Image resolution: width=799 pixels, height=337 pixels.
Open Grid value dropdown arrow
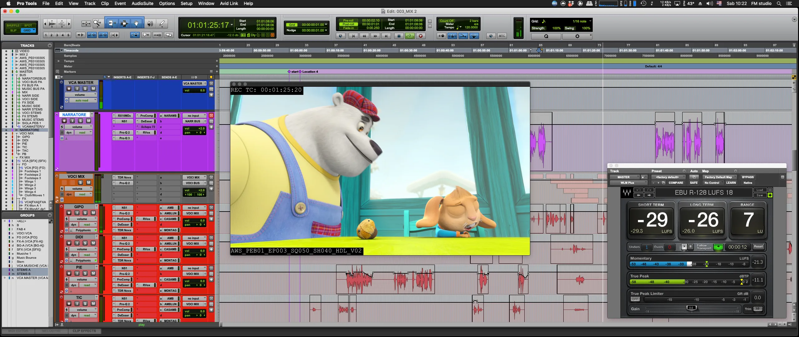(326, 25)
